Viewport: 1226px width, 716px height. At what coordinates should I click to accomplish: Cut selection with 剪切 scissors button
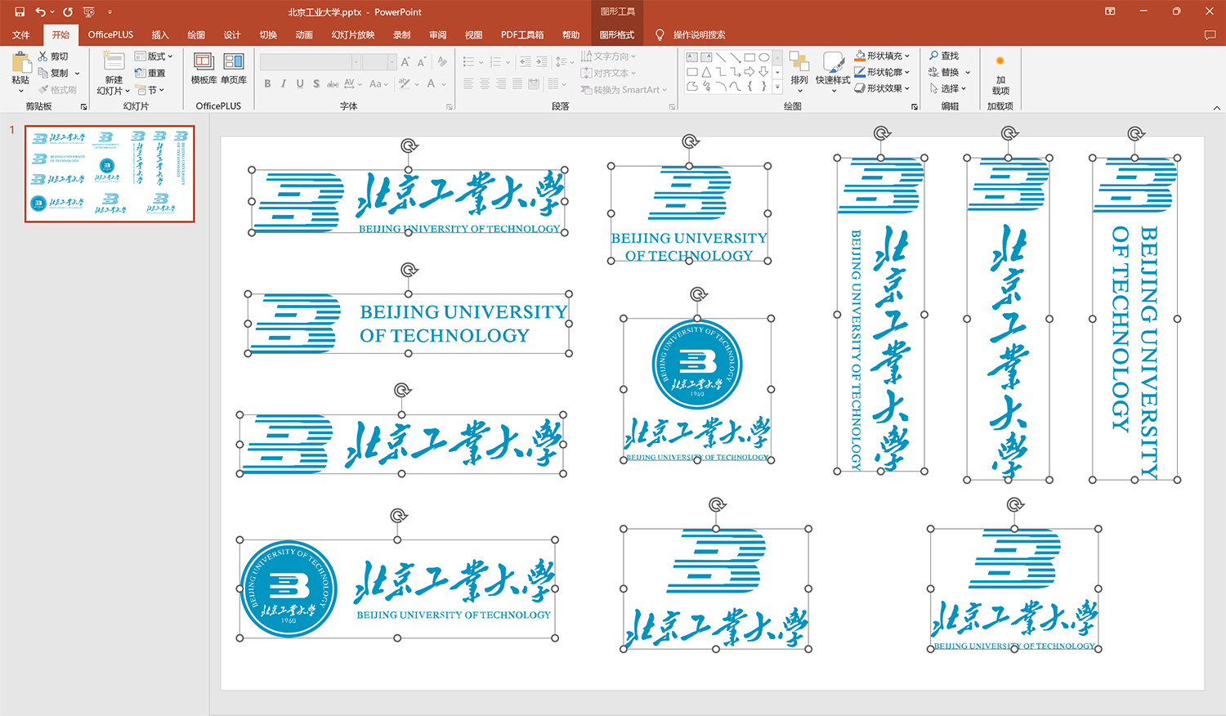point(54,56)
